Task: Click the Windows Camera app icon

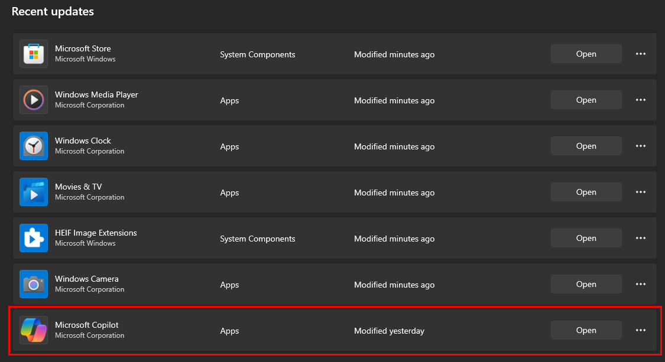Action: coord(34,284)
